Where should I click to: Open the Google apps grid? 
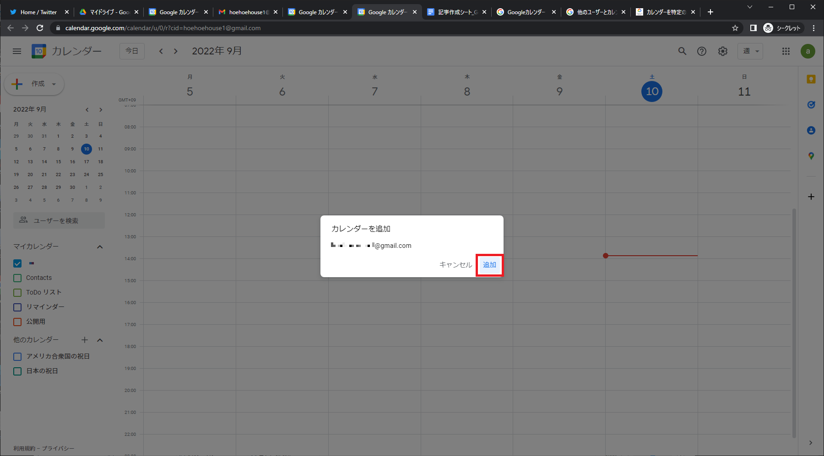786,51
